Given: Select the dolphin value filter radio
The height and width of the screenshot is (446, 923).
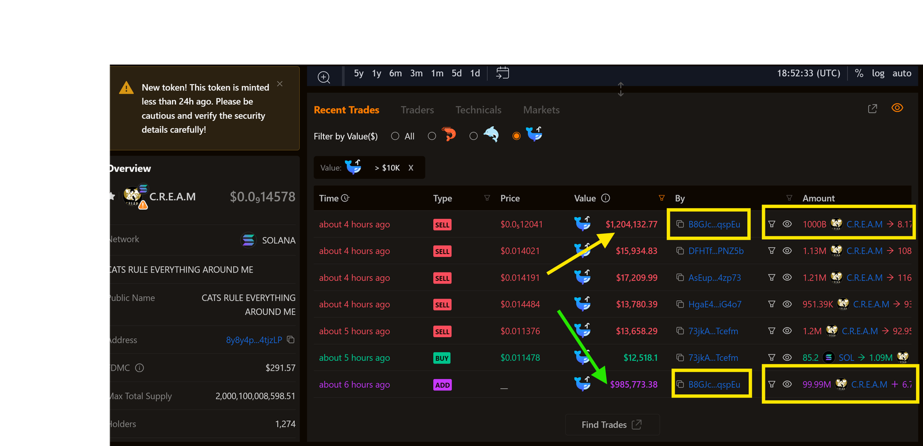Looking at the screenshot, I should click(474, 137).
